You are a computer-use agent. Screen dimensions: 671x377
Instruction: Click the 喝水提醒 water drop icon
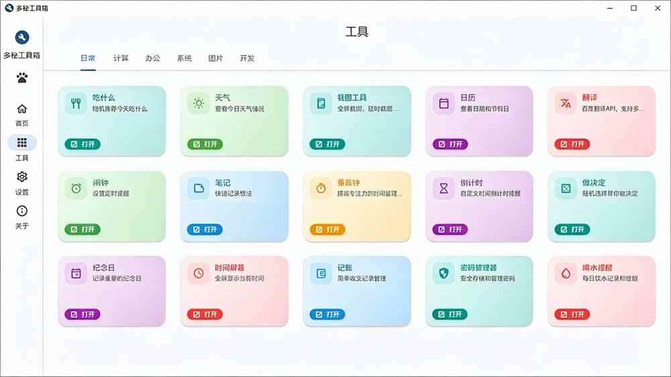point(566,274)
